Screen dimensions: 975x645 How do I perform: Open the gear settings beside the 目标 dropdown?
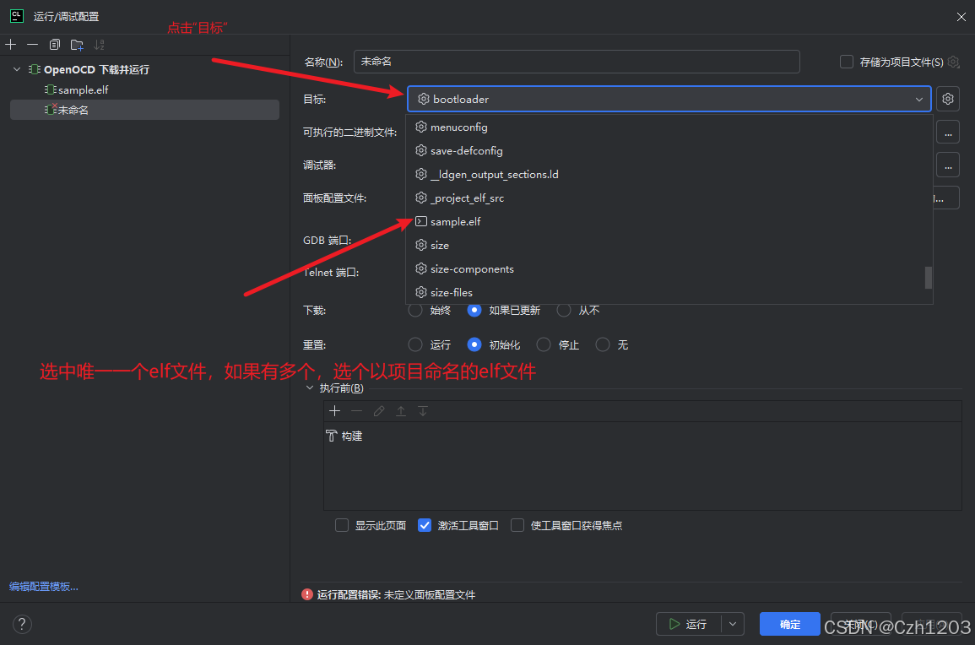click(947, 99)
